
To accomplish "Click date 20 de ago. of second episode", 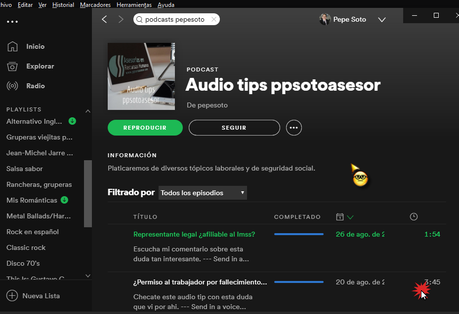I will (x=360, y=282).
